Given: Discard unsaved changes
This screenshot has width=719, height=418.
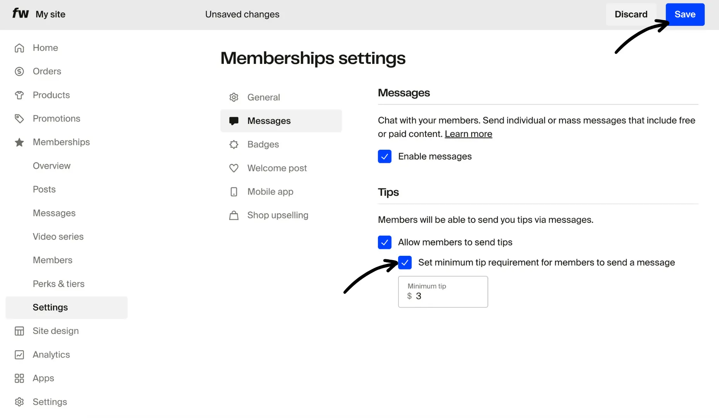Looking at the screenshot, I should coord(631,14).
